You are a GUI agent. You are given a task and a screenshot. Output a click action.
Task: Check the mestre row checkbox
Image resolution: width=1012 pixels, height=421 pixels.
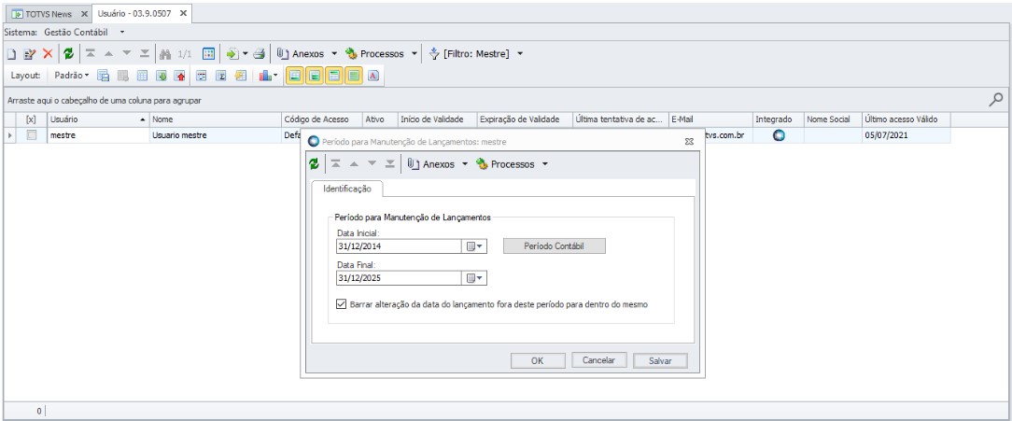[x=31, y=135]
